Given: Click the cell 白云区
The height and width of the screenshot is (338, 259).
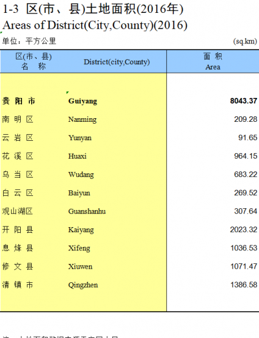Looking at the screenshot, I should pos(18,193).
